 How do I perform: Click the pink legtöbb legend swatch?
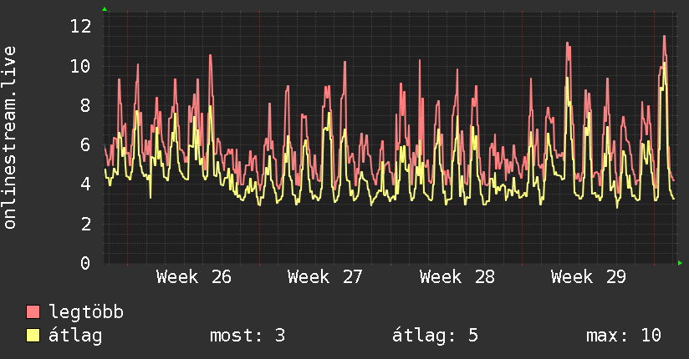(33, 311)
